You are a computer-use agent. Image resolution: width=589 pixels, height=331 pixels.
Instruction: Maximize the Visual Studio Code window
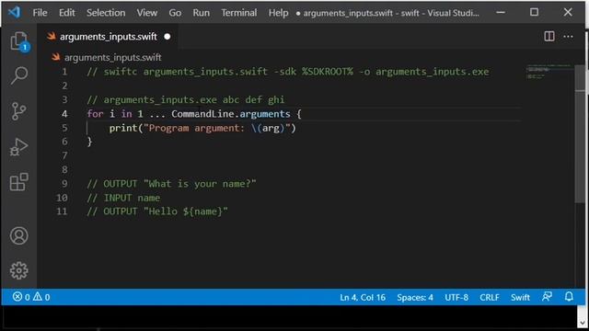point(534,12)
